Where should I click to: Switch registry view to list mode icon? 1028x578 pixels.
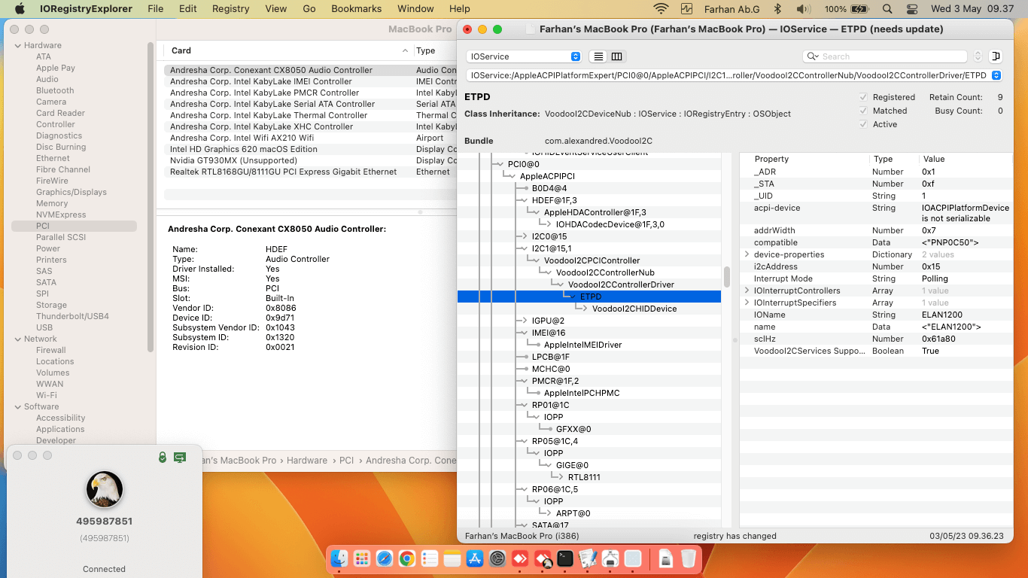coord(598,56)
